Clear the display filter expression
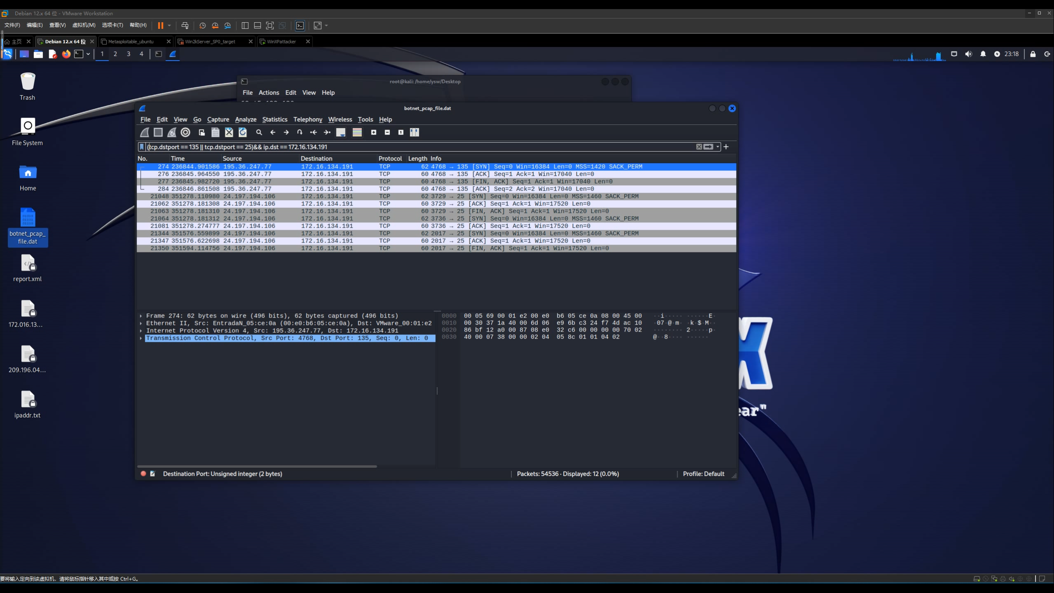This screenshot has height=593, width=1054. (x=699, y=147)
